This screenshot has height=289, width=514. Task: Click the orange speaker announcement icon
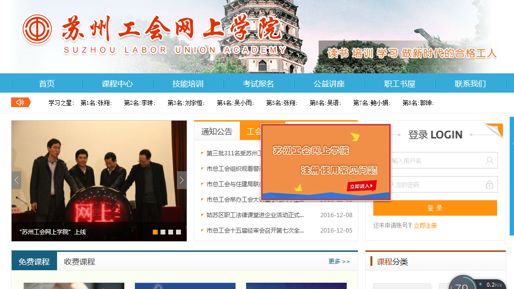point(20,102)
